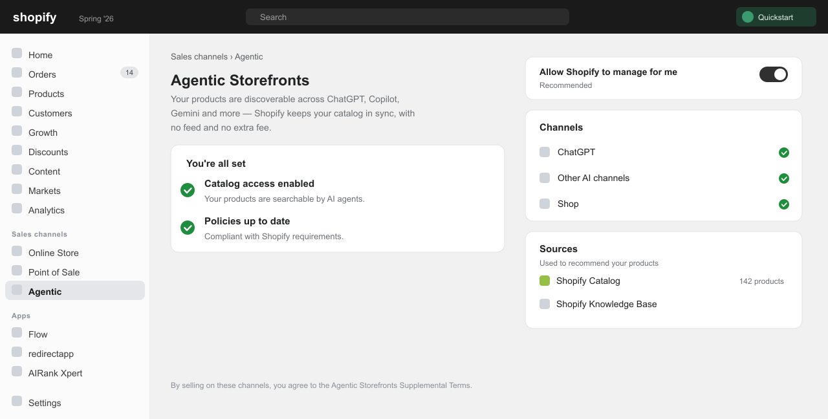Click the Shop channel icon

tap(545, 204)
